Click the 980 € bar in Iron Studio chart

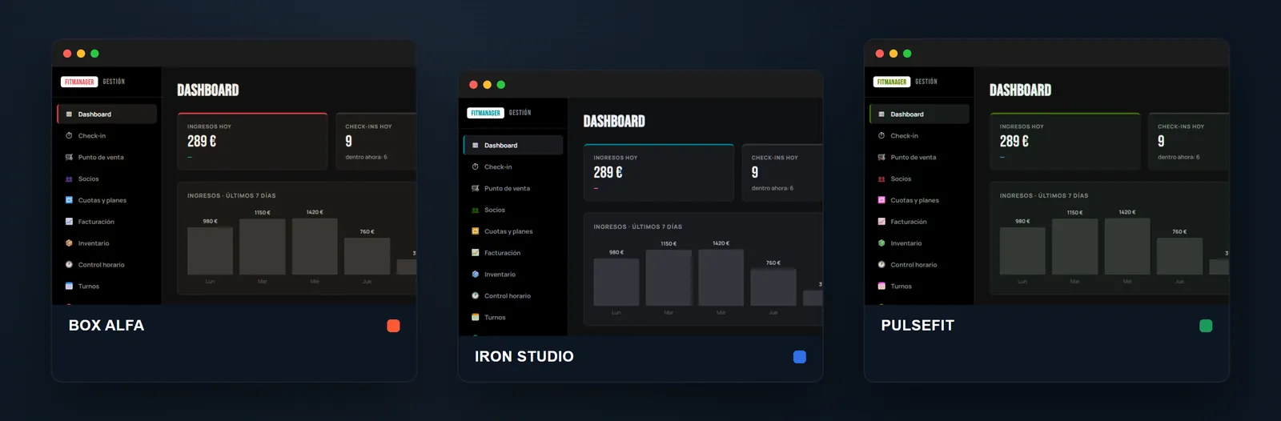(x=616, y=283)
